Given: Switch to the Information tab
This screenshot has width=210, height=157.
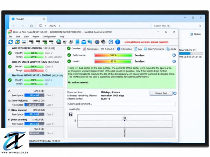Looking at the screenshot, I should [125, 49].
